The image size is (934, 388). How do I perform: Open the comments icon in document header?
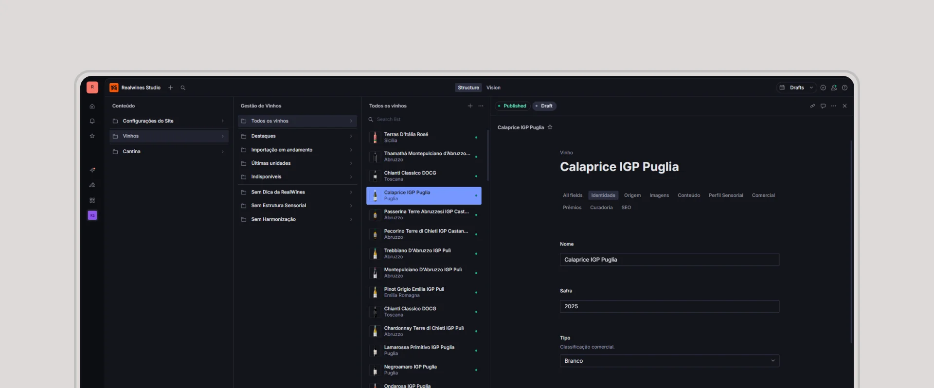click(x=823, y=106)
